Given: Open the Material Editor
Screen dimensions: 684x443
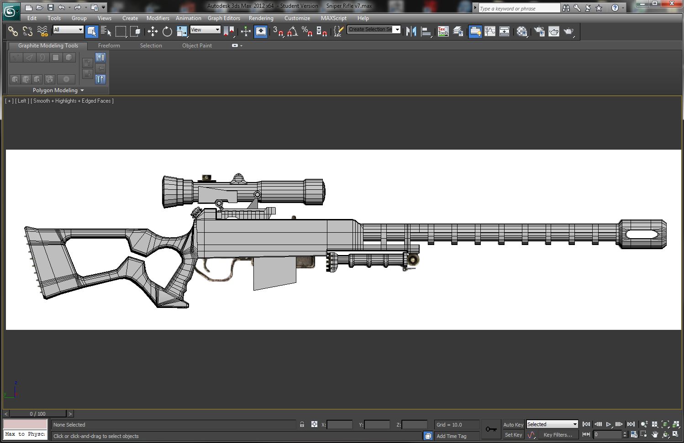Looking at the screenshot, I should [522, 31].
